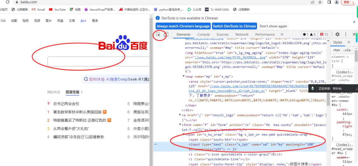Screen dimensions: 358x166
Task: Click the baidu.com address bar
Action: (x=162, y=2)
